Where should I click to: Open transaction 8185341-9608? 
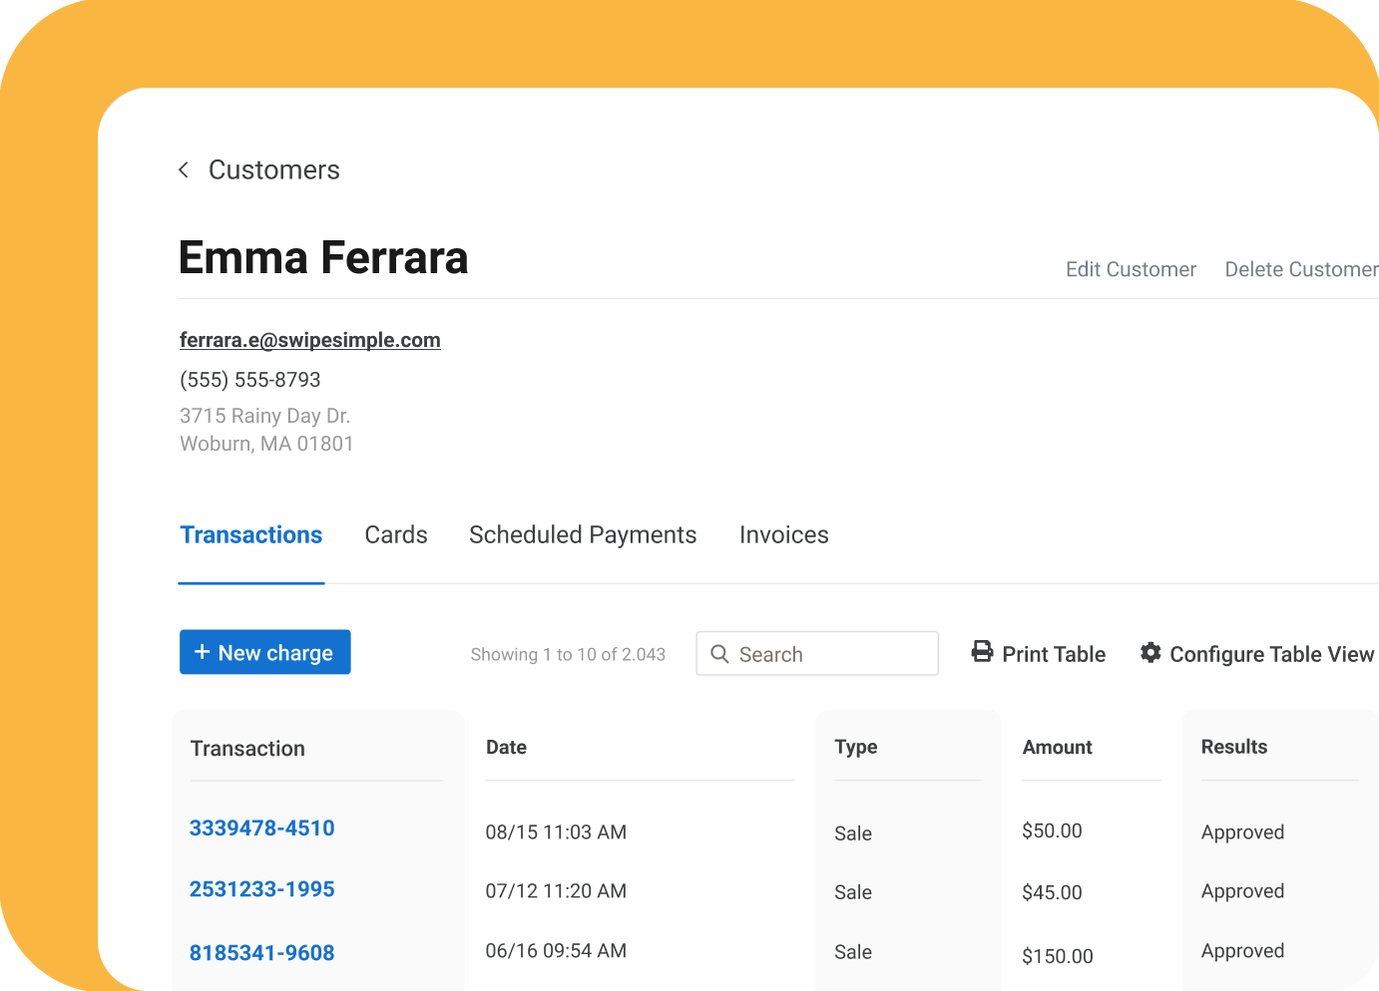click(x=262, y=953)
